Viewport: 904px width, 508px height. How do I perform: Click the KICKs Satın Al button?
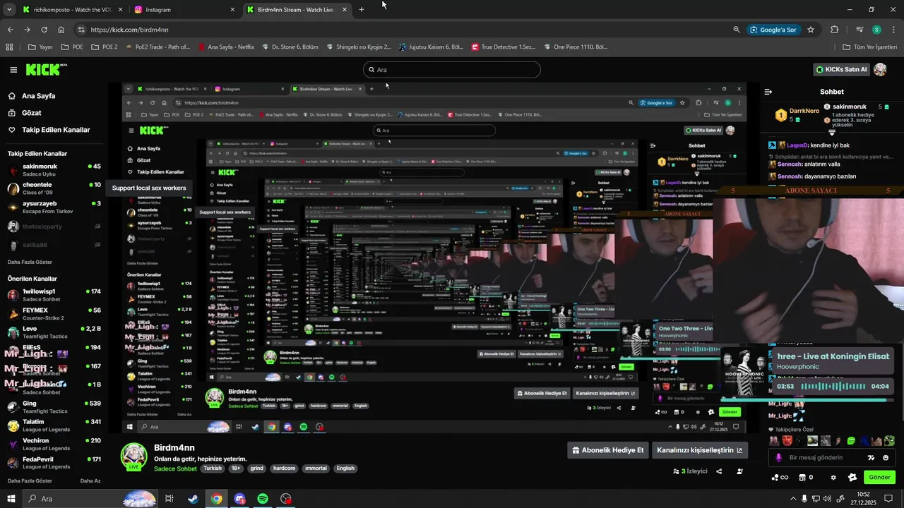tap(841, 69)
